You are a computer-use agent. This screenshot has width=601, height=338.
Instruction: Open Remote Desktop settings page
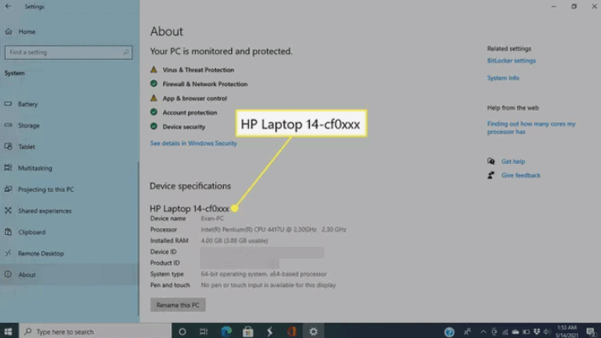tap(41, 253)
